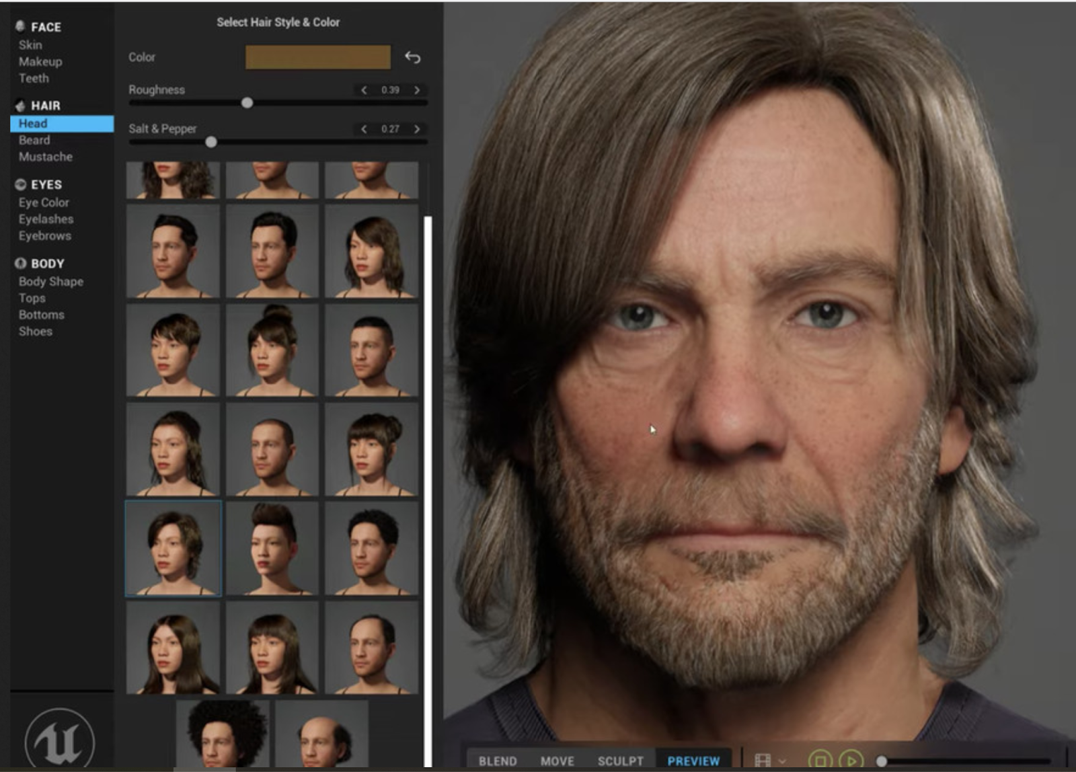This screenshot has width=1076, height=772.
Task: Click the Salt & Pepper value field 0.27
Action: tap(390, 129)
